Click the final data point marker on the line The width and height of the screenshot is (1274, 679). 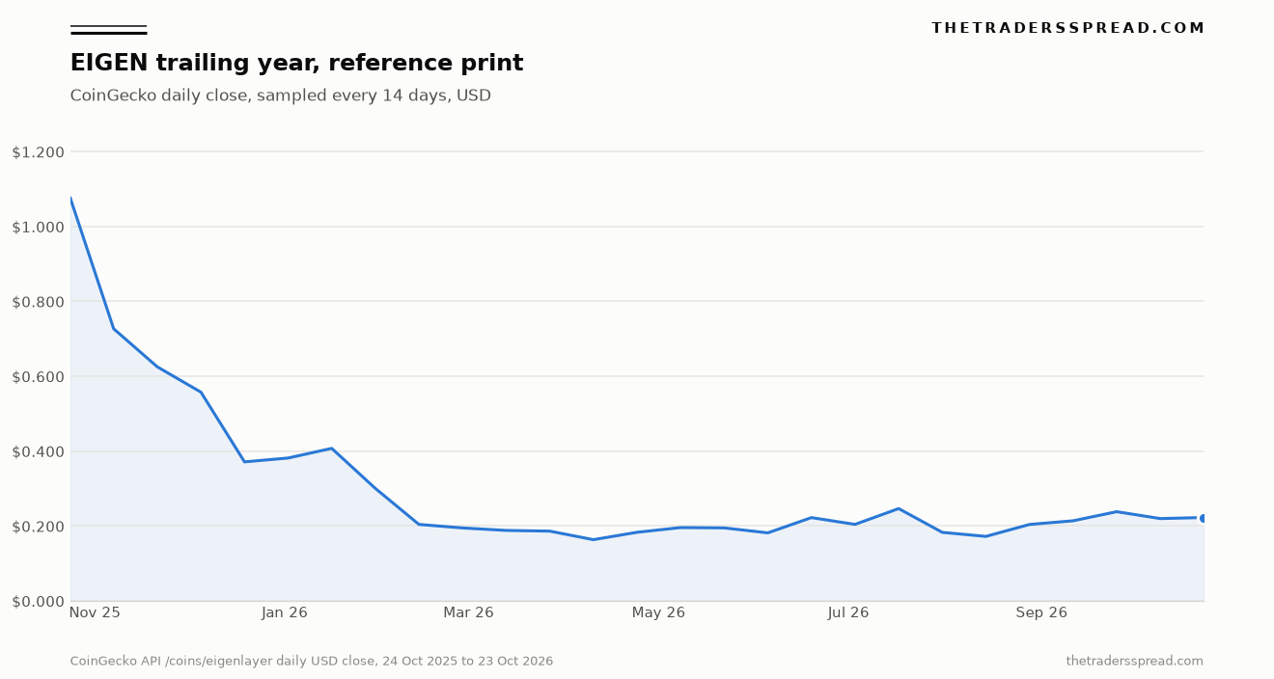(1204, 518)
